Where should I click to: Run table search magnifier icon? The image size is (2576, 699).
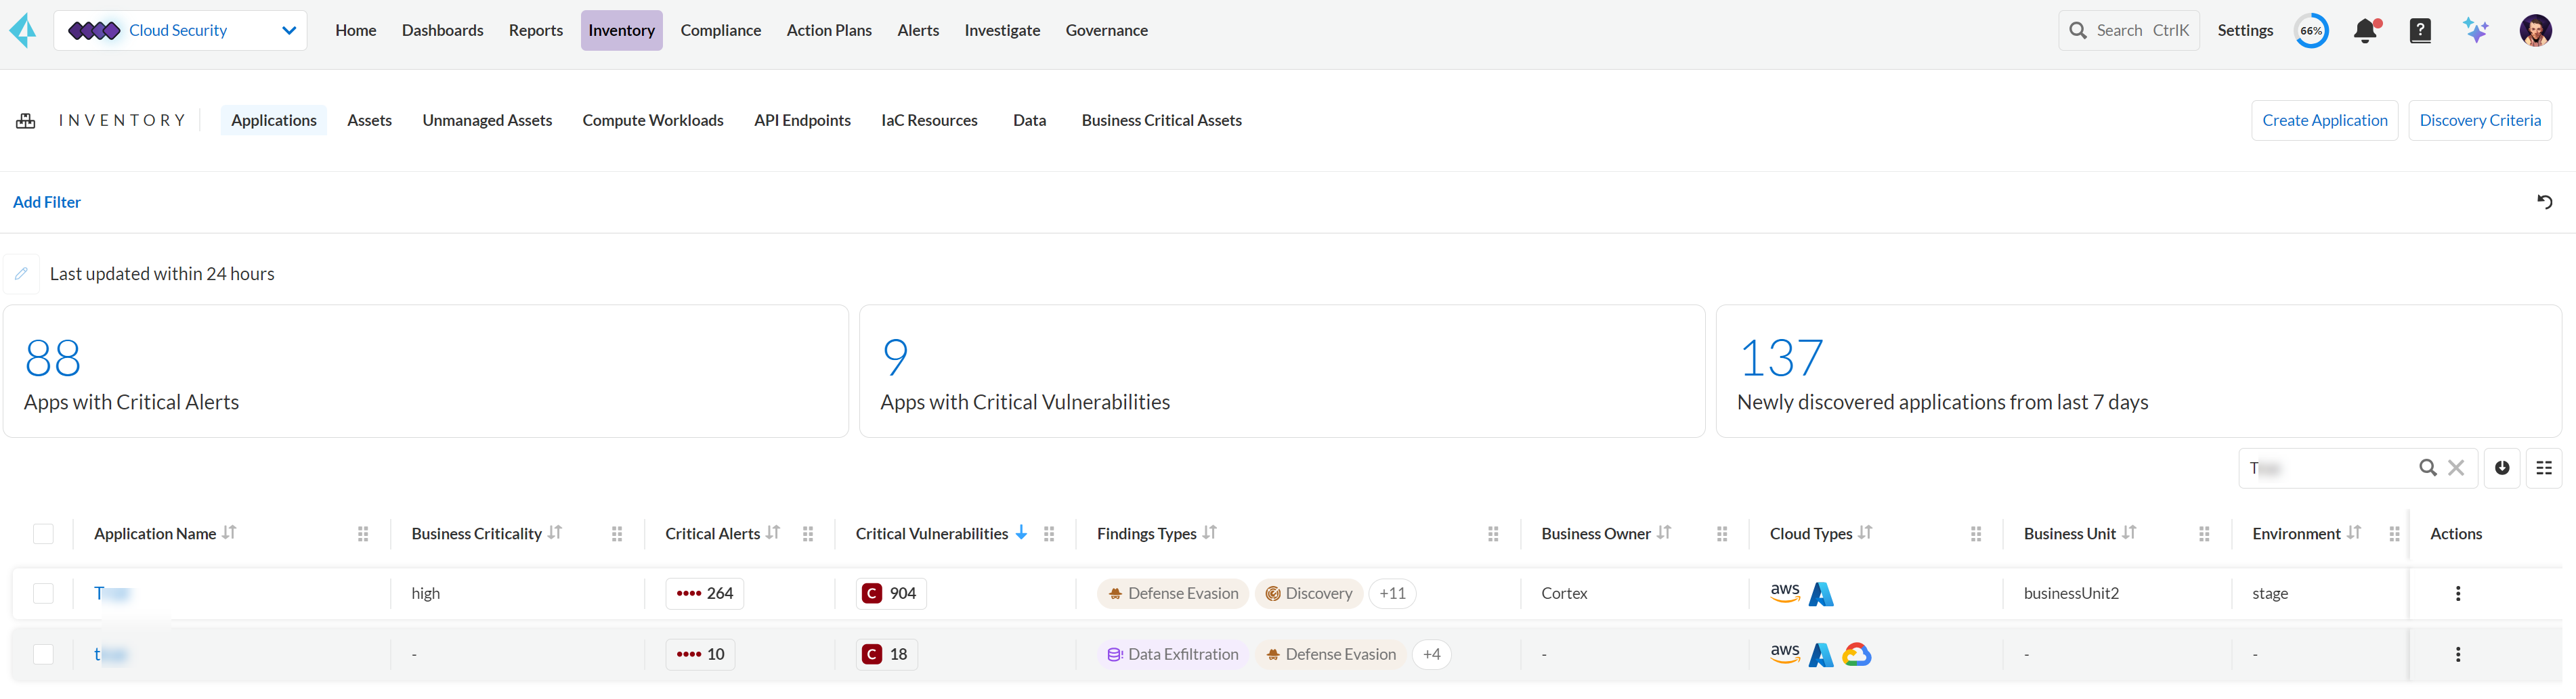2427,468
